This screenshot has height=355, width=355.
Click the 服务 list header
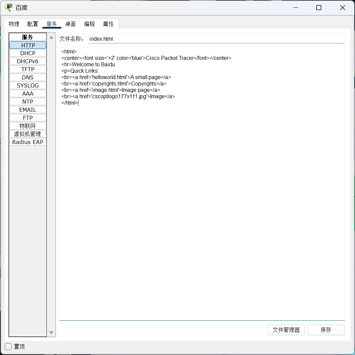pos(28,37)
